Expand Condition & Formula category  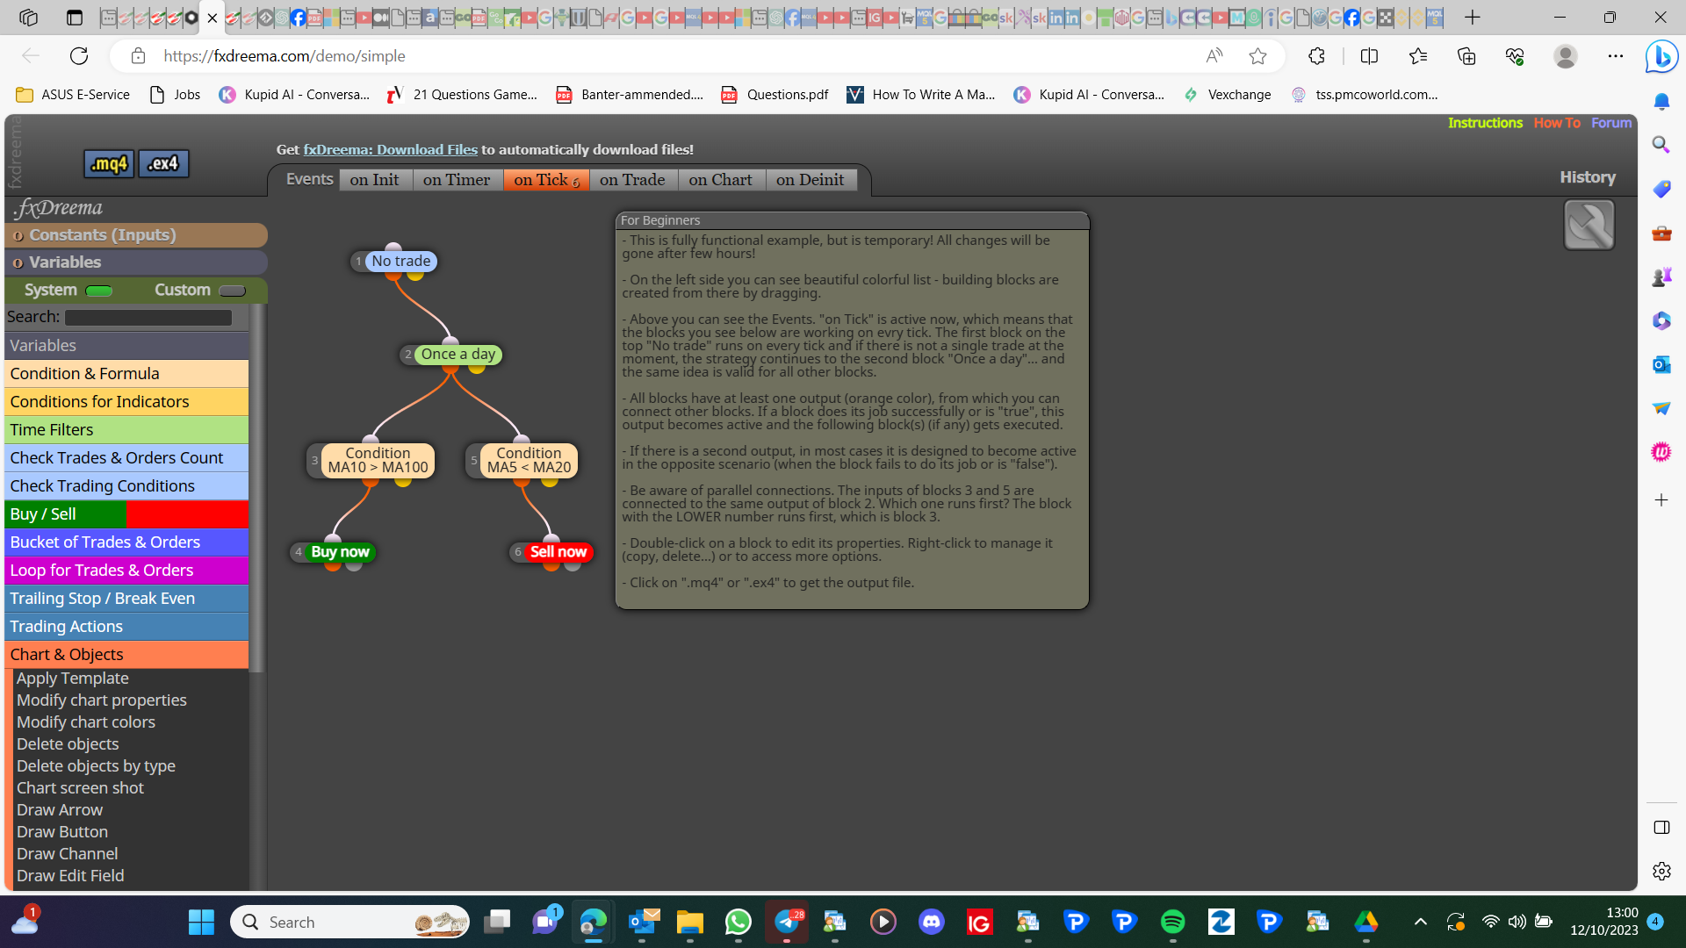(126, 374)
